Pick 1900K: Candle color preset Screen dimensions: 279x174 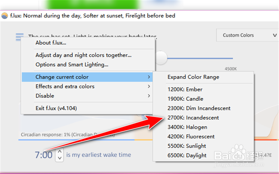tap(185, 99)
